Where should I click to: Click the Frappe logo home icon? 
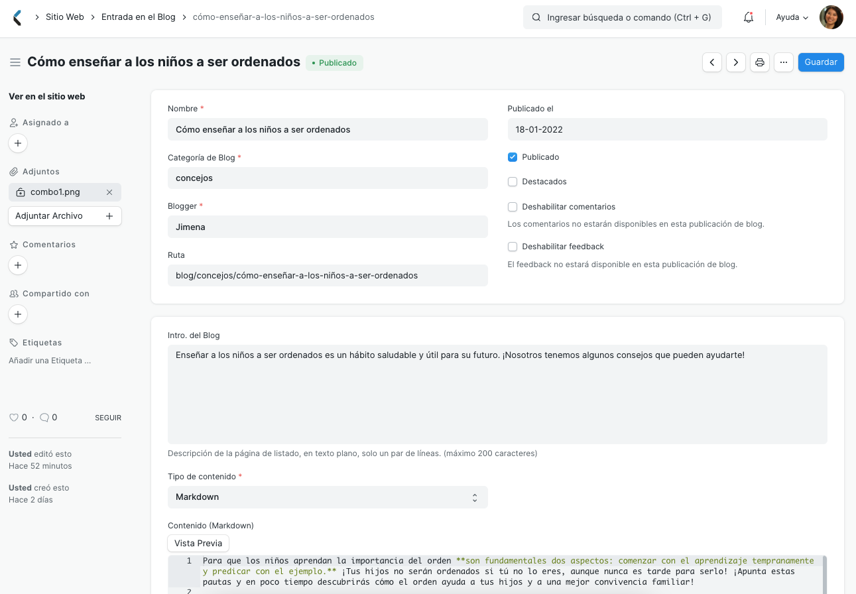(x=17, y=17)
